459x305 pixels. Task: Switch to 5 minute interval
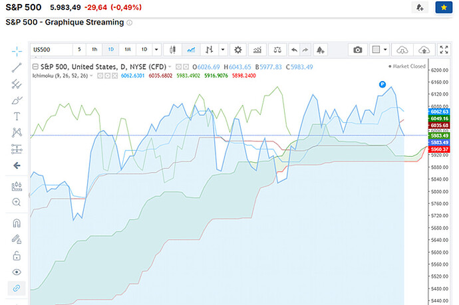pyautogui.click(x=79, y=50)
